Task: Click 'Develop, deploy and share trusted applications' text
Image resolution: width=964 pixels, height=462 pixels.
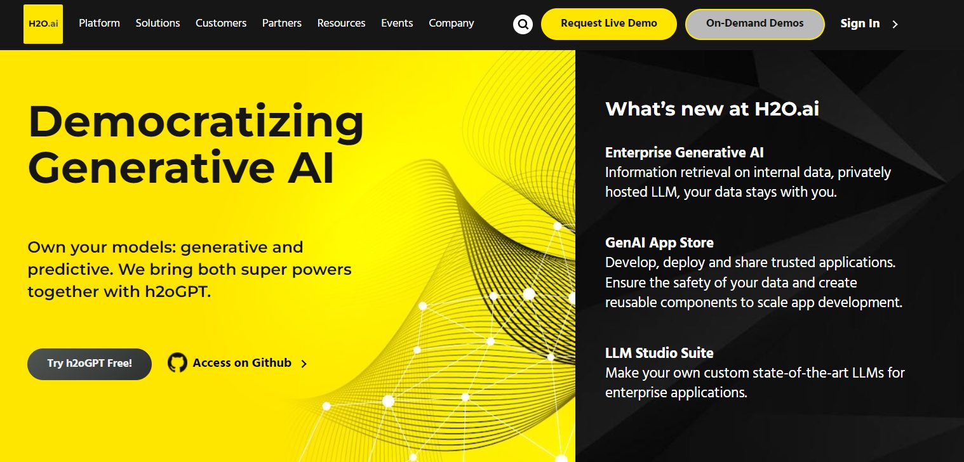Action: point(754,282)
